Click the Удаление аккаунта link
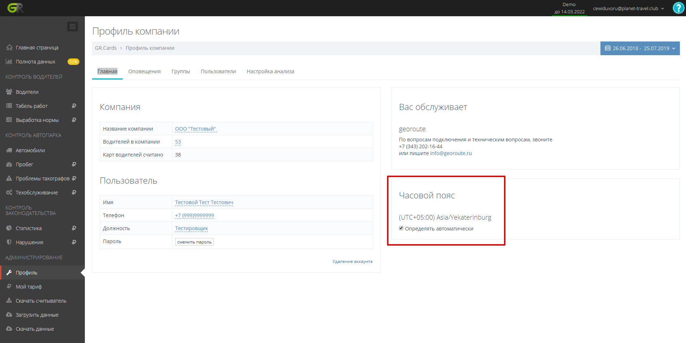The height and width of the screenshot is (343, 686). pos(352,261)
